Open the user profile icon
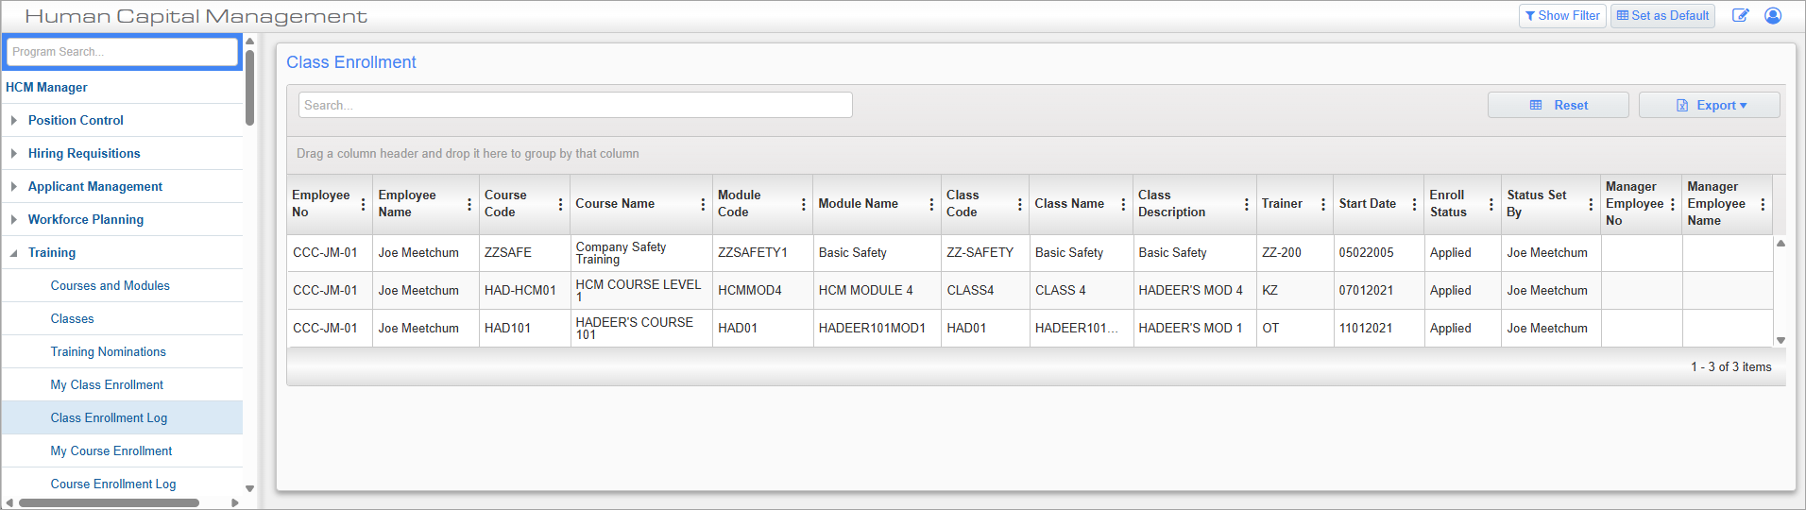This screenshot has width=1806, height=510. [1773, 15]
